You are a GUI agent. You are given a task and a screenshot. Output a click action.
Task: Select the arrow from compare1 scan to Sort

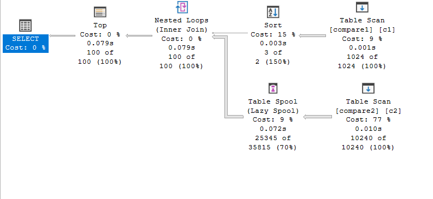(312, 35)
